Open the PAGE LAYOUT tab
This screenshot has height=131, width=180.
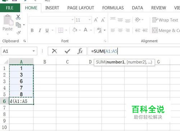pos(81,8)
